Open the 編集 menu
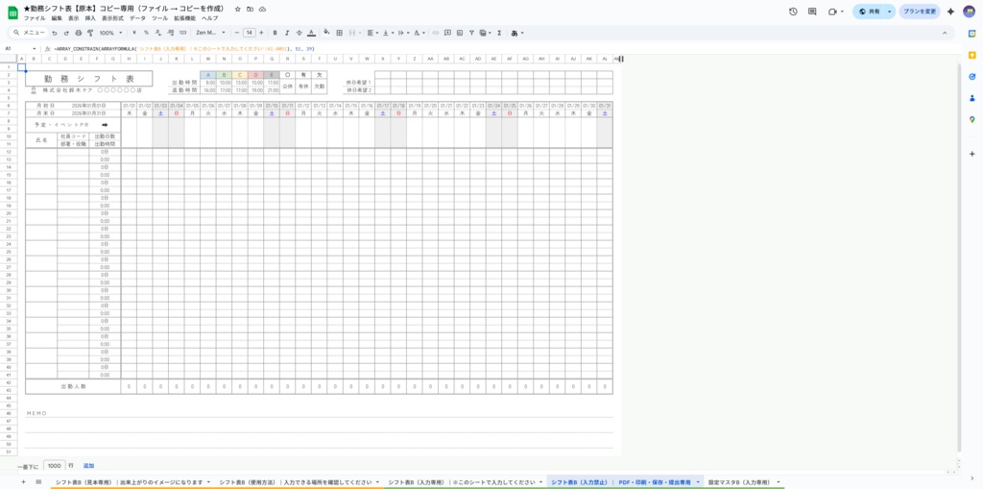Viewport: 983px width, 489px height. point(57,18)
